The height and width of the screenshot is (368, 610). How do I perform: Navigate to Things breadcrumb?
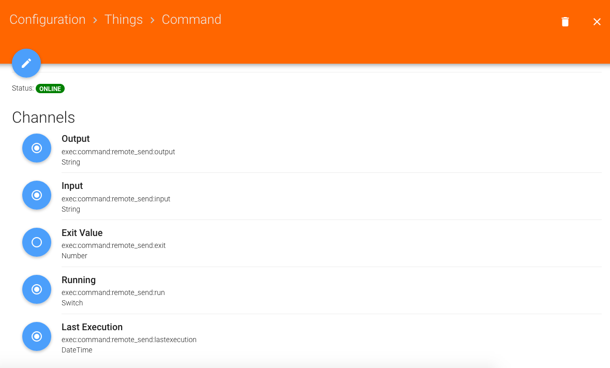[124, 20]
